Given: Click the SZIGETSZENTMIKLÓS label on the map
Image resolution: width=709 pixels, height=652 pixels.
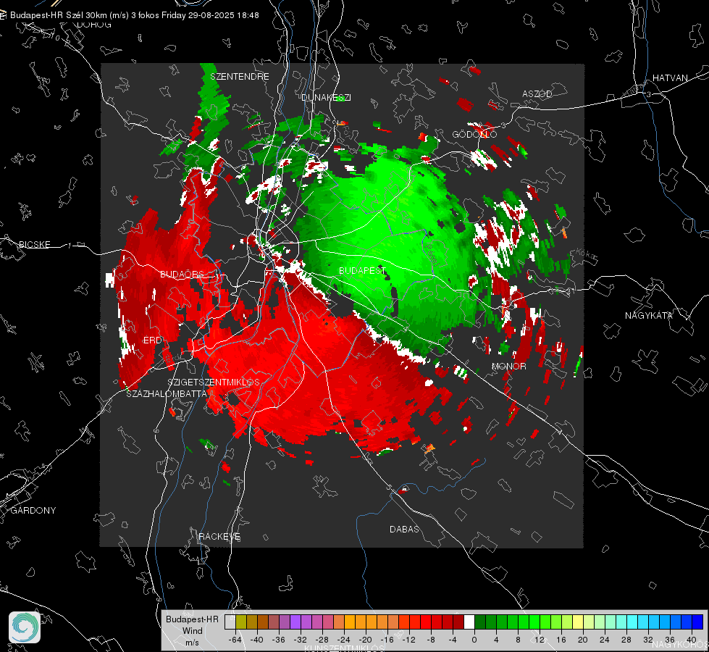Looking at the screenshot, I should coord(214,382).
